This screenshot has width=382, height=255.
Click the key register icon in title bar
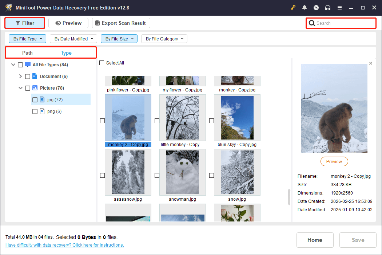293,8
